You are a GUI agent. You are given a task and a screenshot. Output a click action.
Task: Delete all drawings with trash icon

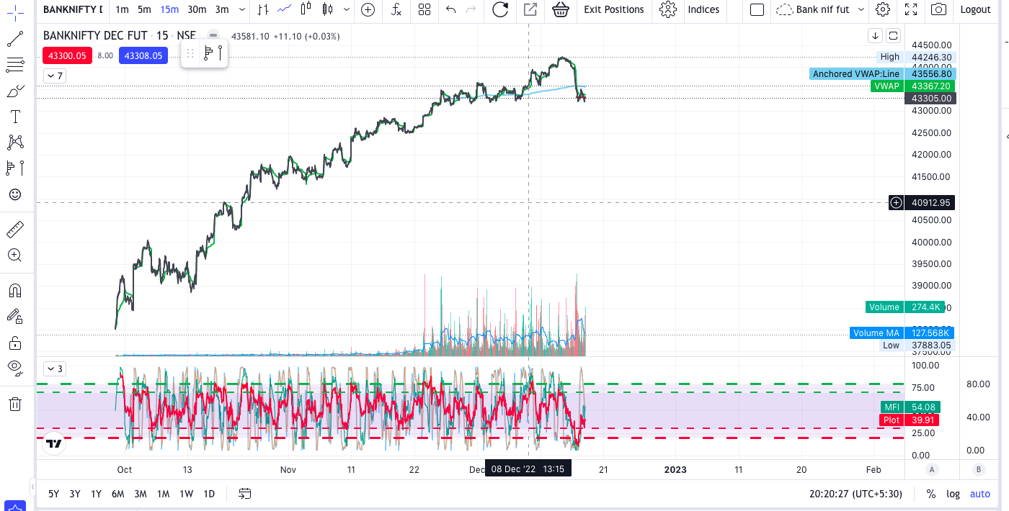pos(15,404)
